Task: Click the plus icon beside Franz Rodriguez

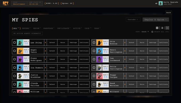Action: (x=45, y=59)
